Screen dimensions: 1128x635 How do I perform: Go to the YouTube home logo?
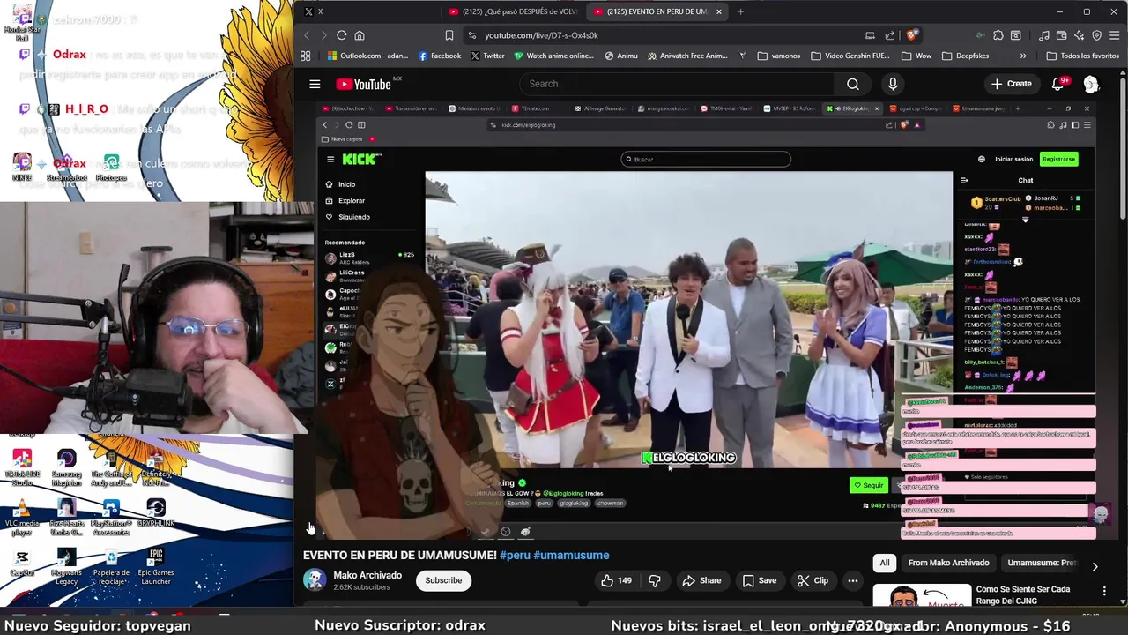(x=363, y=84)
